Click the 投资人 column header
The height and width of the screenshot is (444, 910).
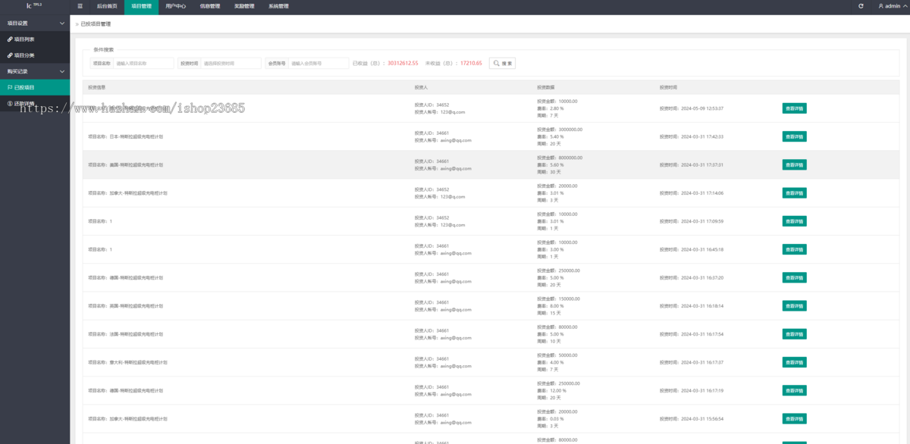422,87
